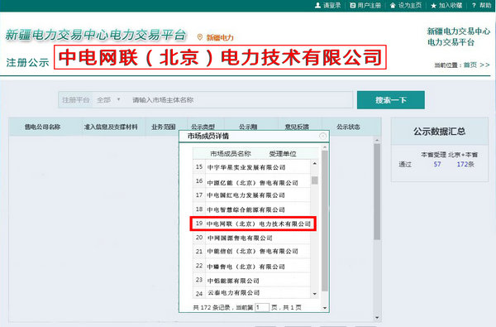Click the help question mark icon
Image resolution: width=496 pixels, height=327 pixels.
(474, 6)
